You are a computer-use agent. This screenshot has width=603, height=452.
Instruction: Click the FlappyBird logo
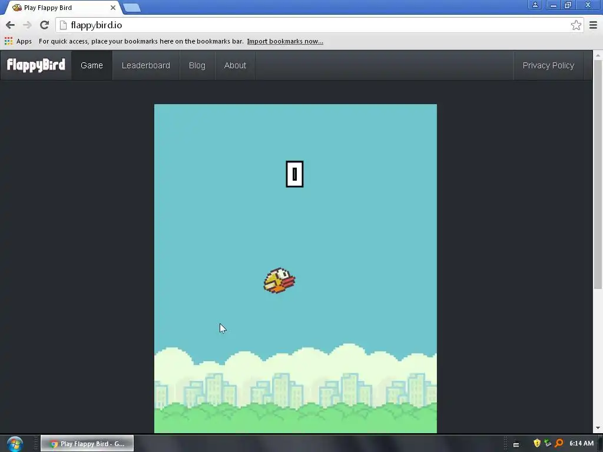pyautogui.click(x=36, y=65)
